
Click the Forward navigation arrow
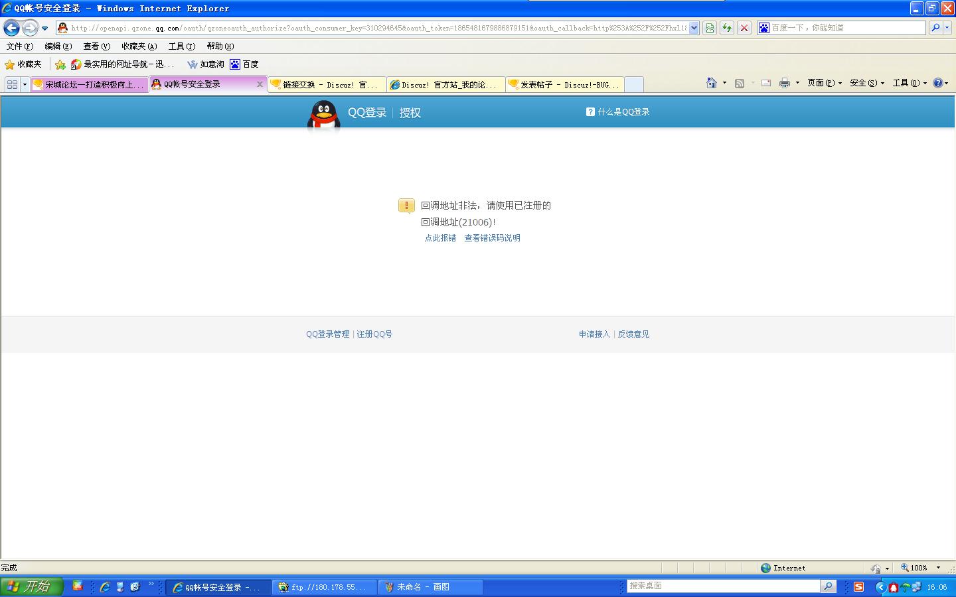30,28
